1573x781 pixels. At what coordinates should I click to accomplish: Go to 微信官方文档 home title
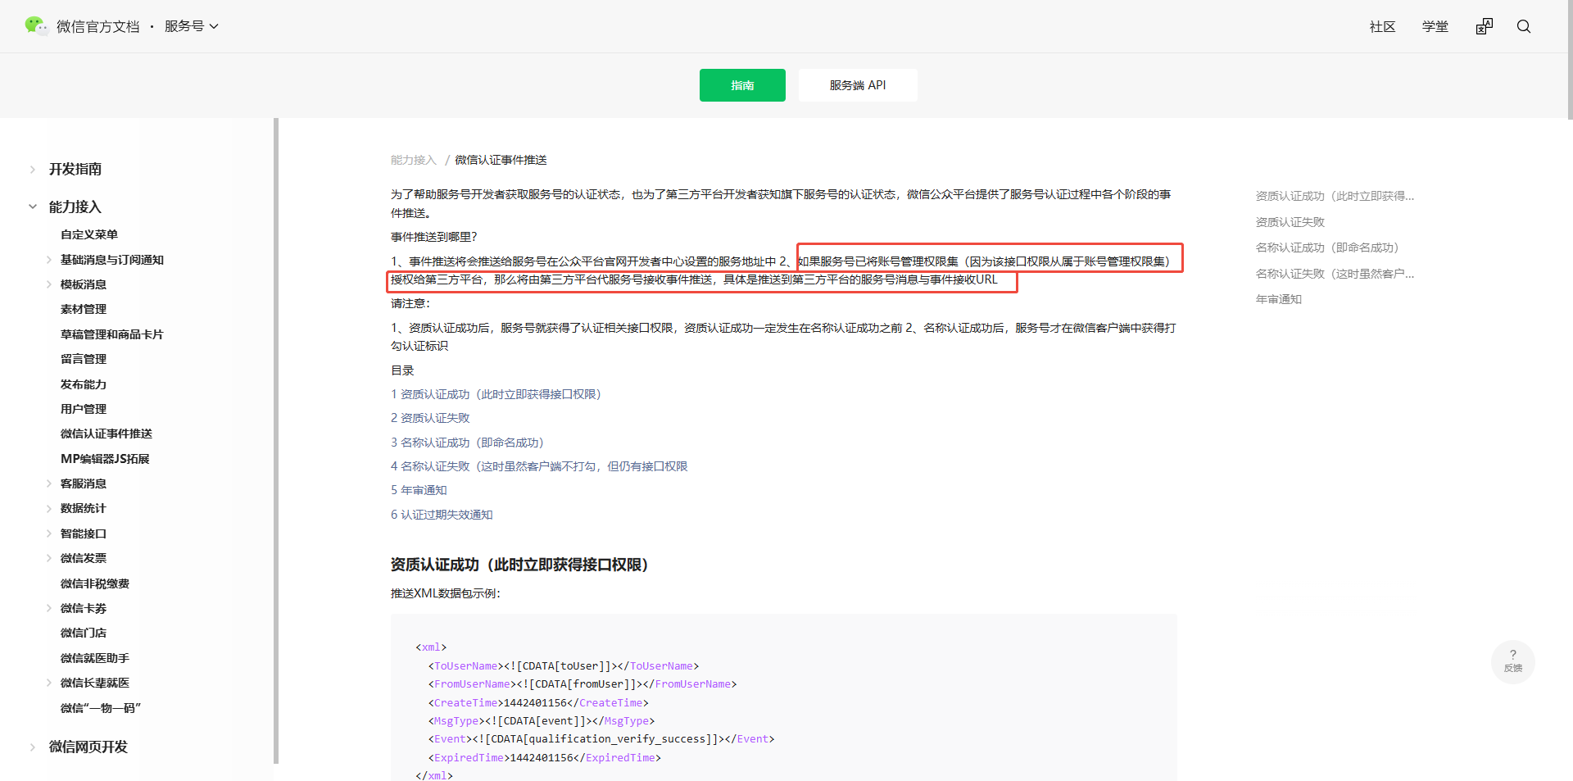98,27
